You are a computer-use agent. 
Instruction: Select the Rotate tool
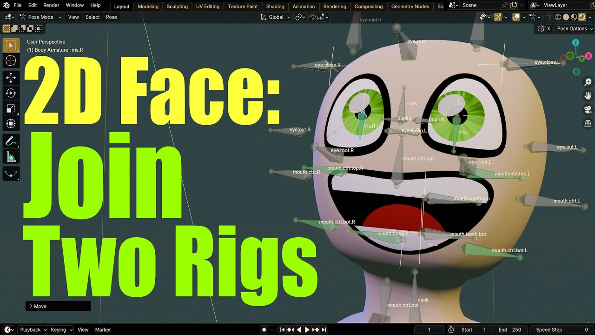(x=11, y=94)
